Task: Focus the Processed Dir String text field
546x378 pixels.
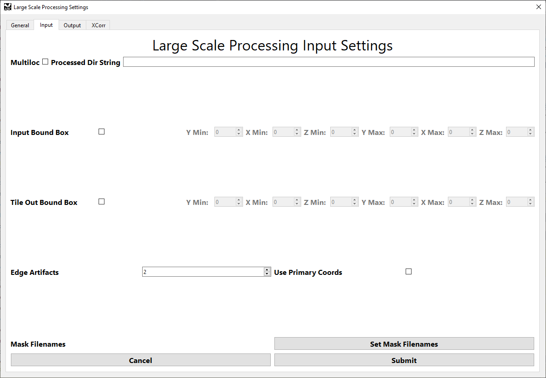Action: click(329, 62)
